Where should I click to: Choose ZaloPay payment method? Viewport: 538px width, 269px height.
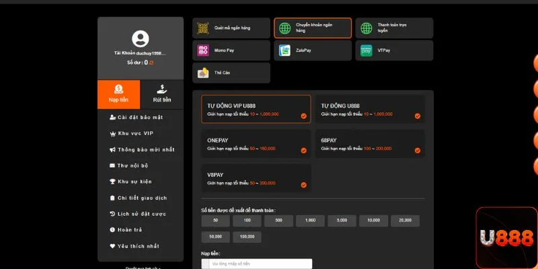point(313,50)
